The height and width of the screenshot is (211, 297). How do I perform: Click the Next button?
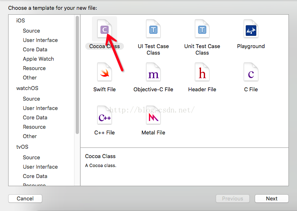point(271,199)
